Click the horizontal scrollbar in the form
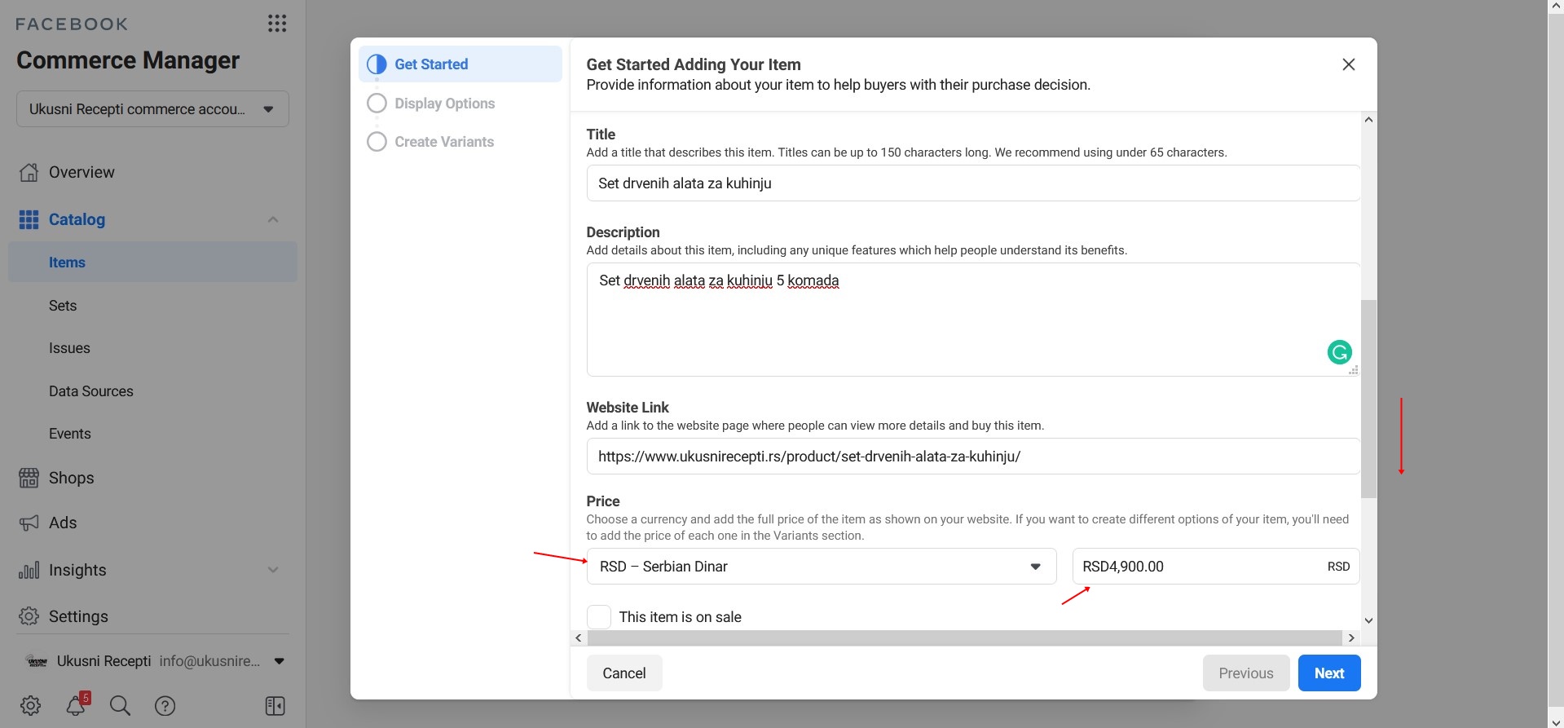1564x728 pixels. 963,638
